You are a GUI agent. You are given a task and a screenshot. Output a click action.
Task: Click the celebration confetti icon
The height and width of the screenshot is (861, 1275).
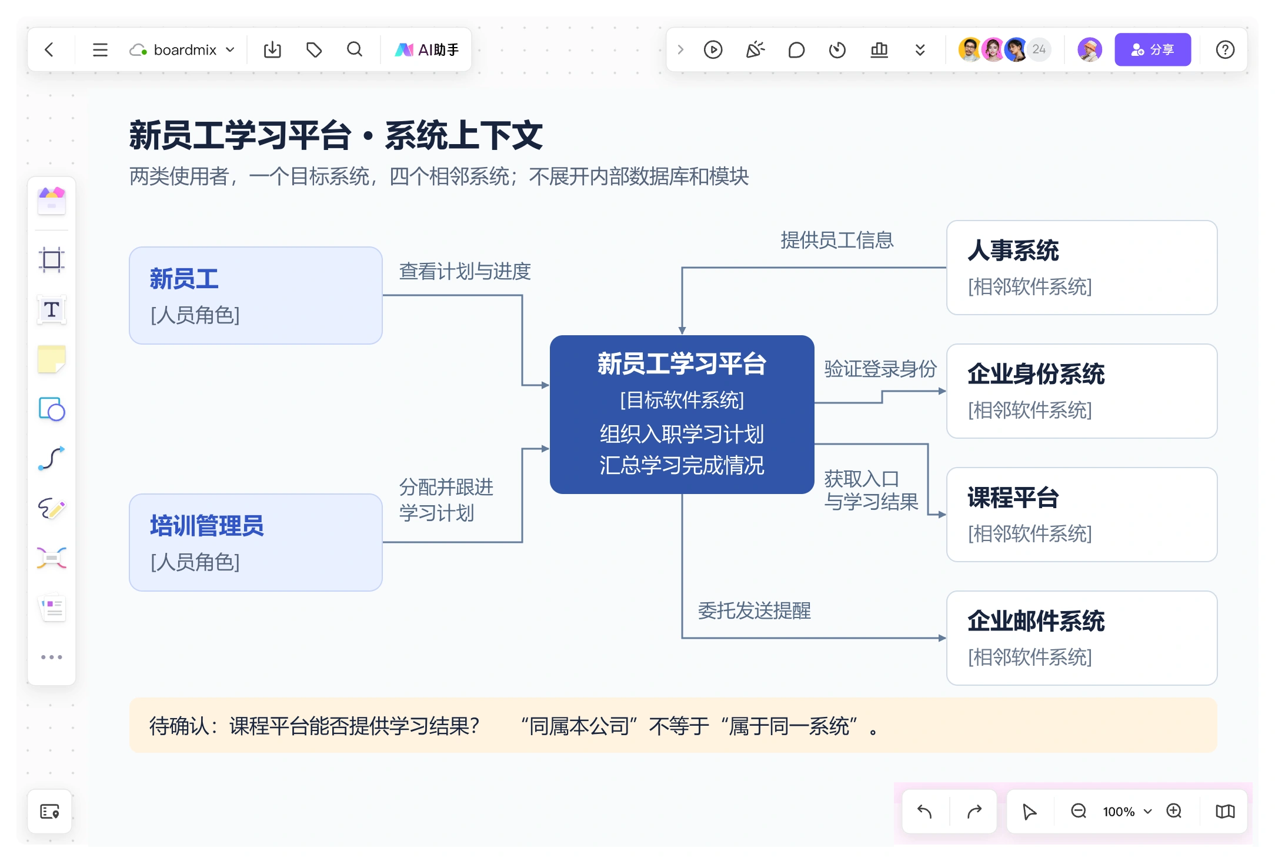coord(755,50)
